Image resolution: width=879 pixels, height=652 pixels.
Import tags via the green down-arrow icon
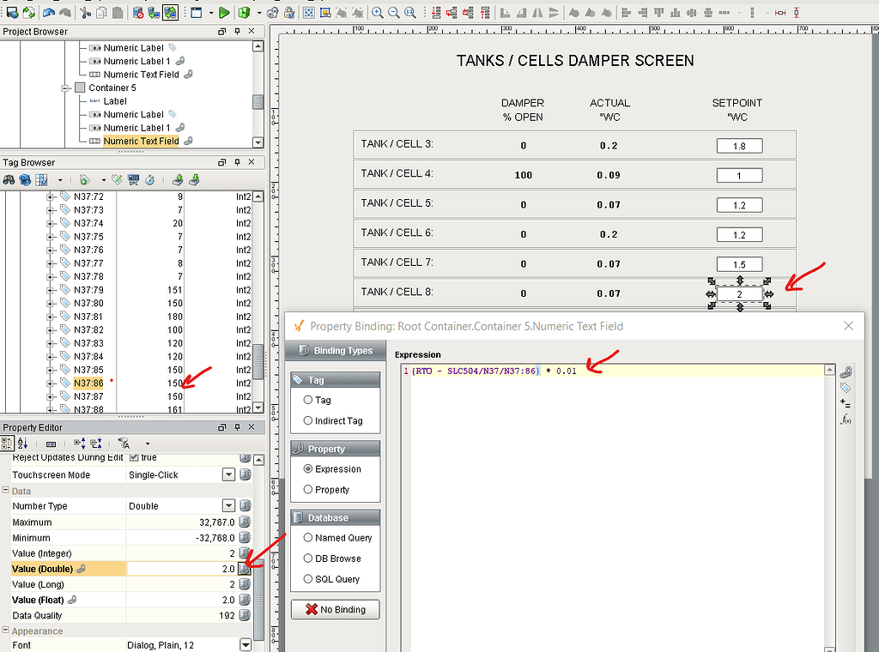194,180
